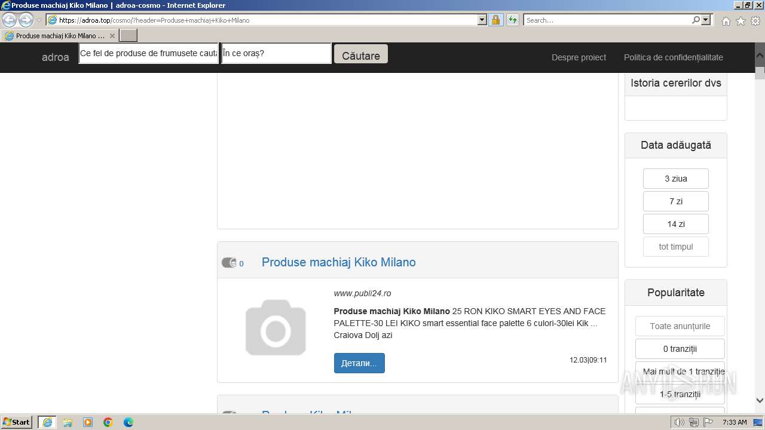Click the Action Center flag tray icon

click(708, 422)
